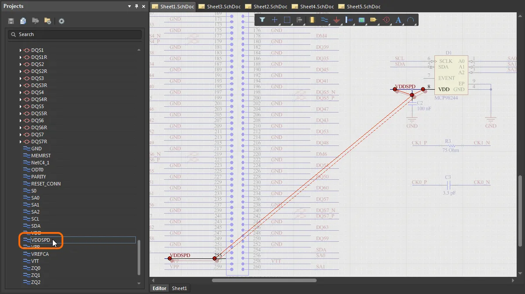Select the PARITY net
Image resolution: width=525 pixels, height=294 pixels.
[39, 177]
